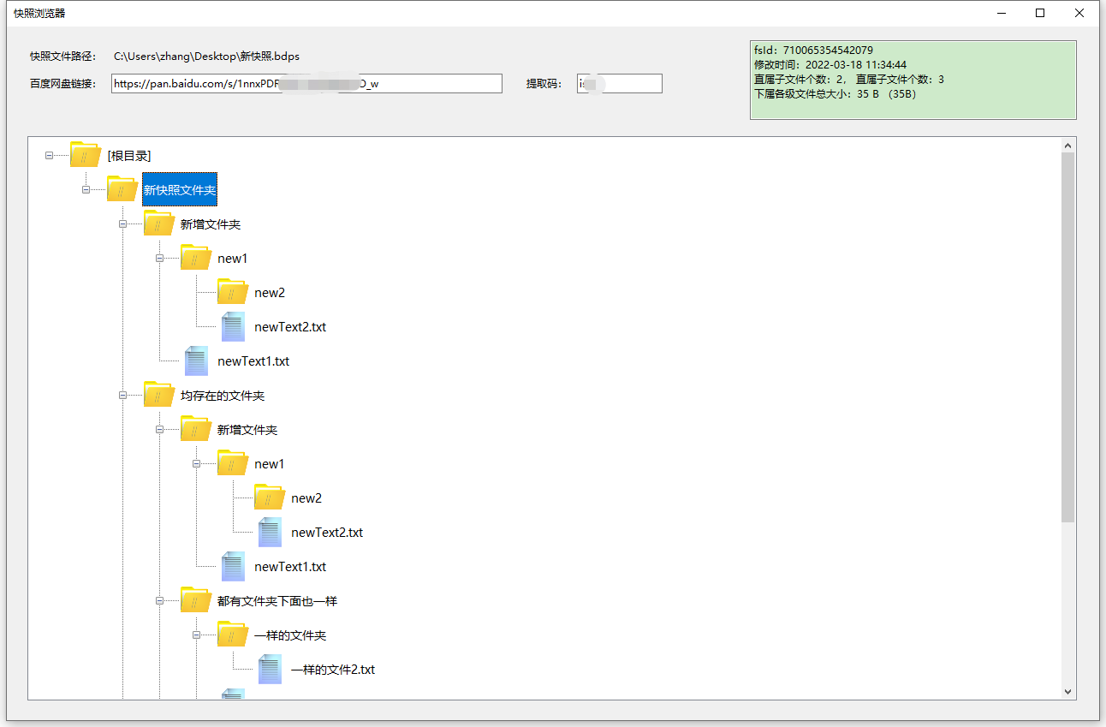Viewport: 1106px width, 727px height.
Task: Maximize the 快照浏览器 window
Action: point(1040,13)
